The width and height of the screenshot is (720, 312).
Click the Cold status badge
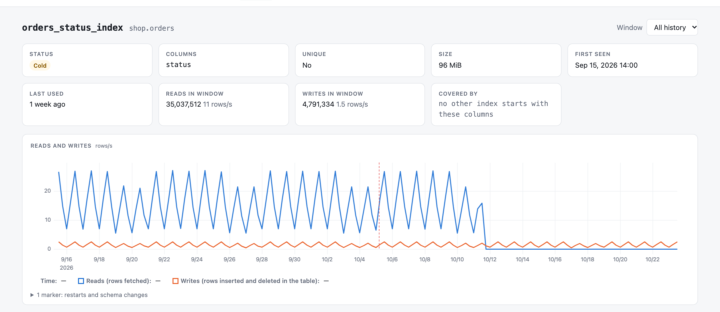click(40, 65)
